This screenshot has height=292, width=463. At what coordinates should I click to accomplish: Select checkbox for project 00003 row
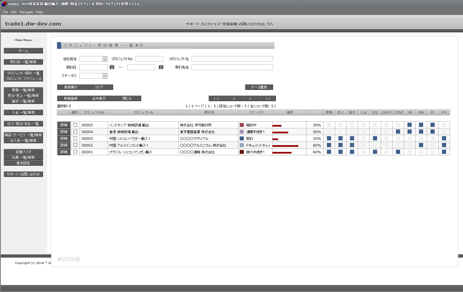(x=75, y=138)
